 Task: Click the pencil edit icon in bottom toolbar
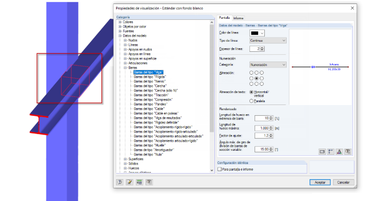click(129, 182)
